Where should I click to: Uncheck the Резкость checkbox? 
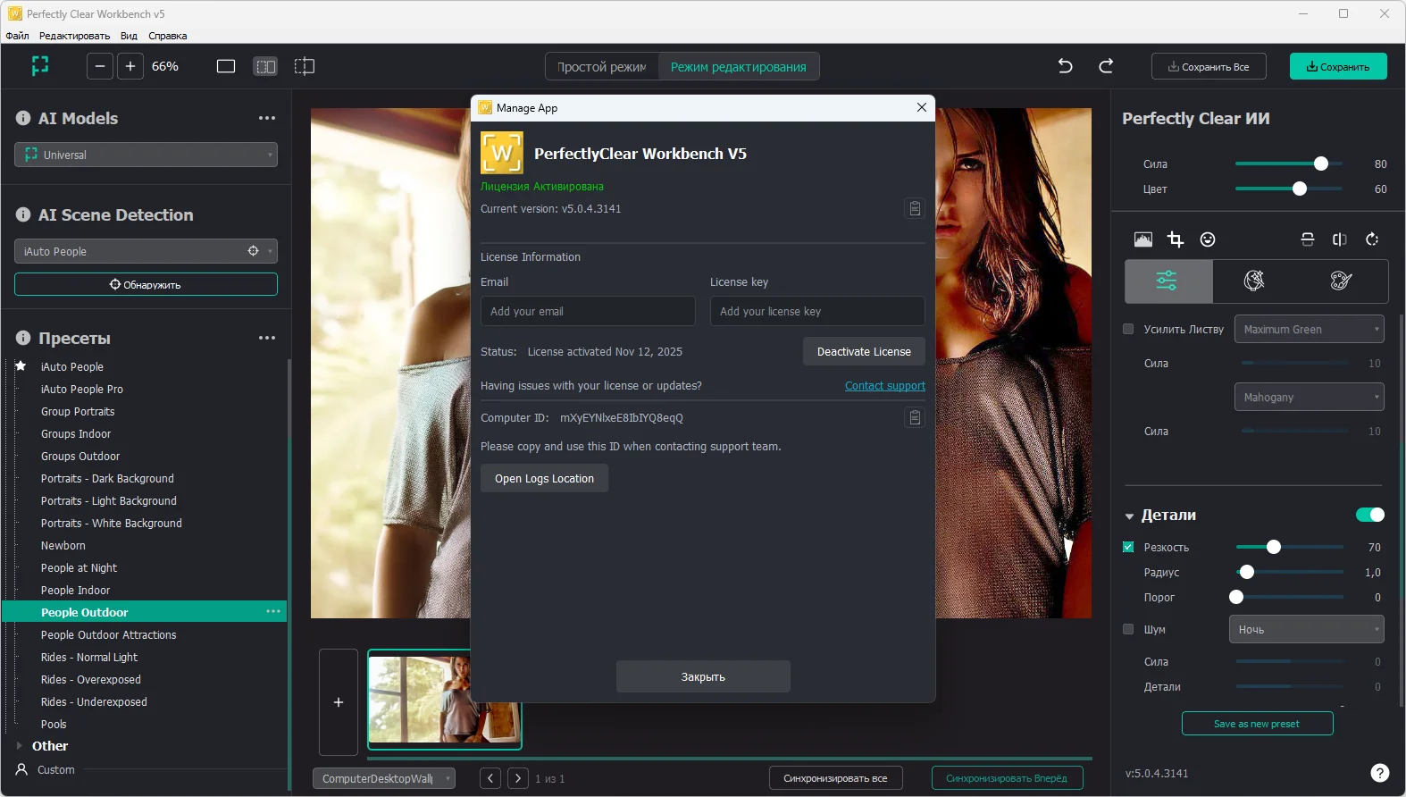(x=1128, y=547)
